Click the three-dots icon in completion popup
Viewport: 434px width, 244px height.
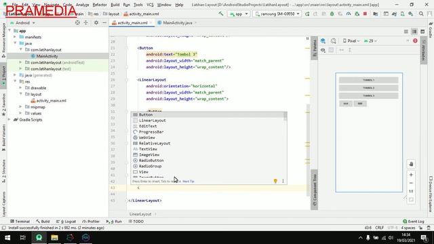(x=283, y=181)
